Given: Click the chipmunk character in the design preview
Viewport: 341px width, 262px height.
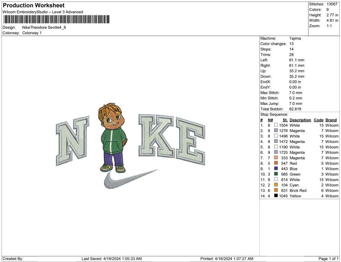Looking at the screenshot, I should pos(112,138).
